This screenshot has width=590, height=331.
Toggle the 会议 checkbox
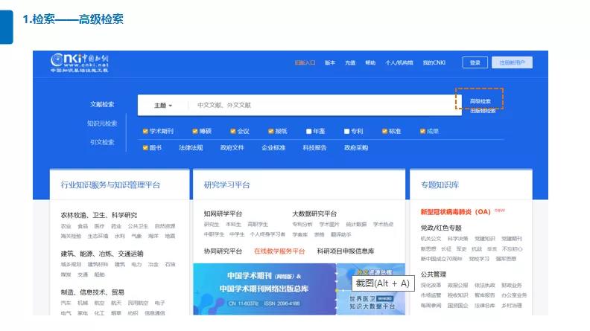(233, 131)
